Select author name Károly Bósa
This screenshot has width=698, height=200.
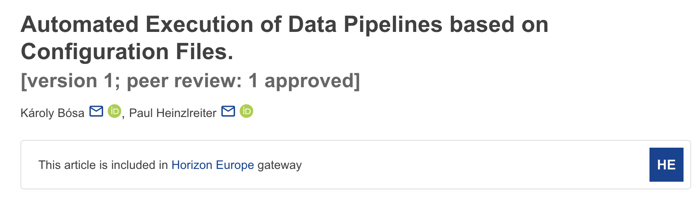click(x=52, y=113)
